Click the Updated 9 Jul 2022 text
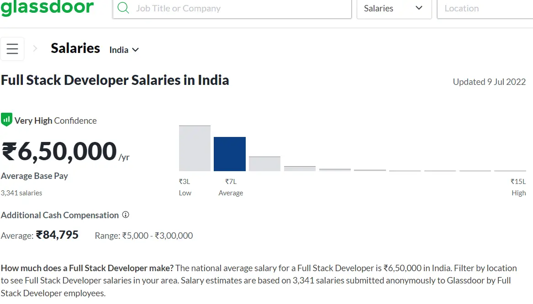 tap(489, 82)
